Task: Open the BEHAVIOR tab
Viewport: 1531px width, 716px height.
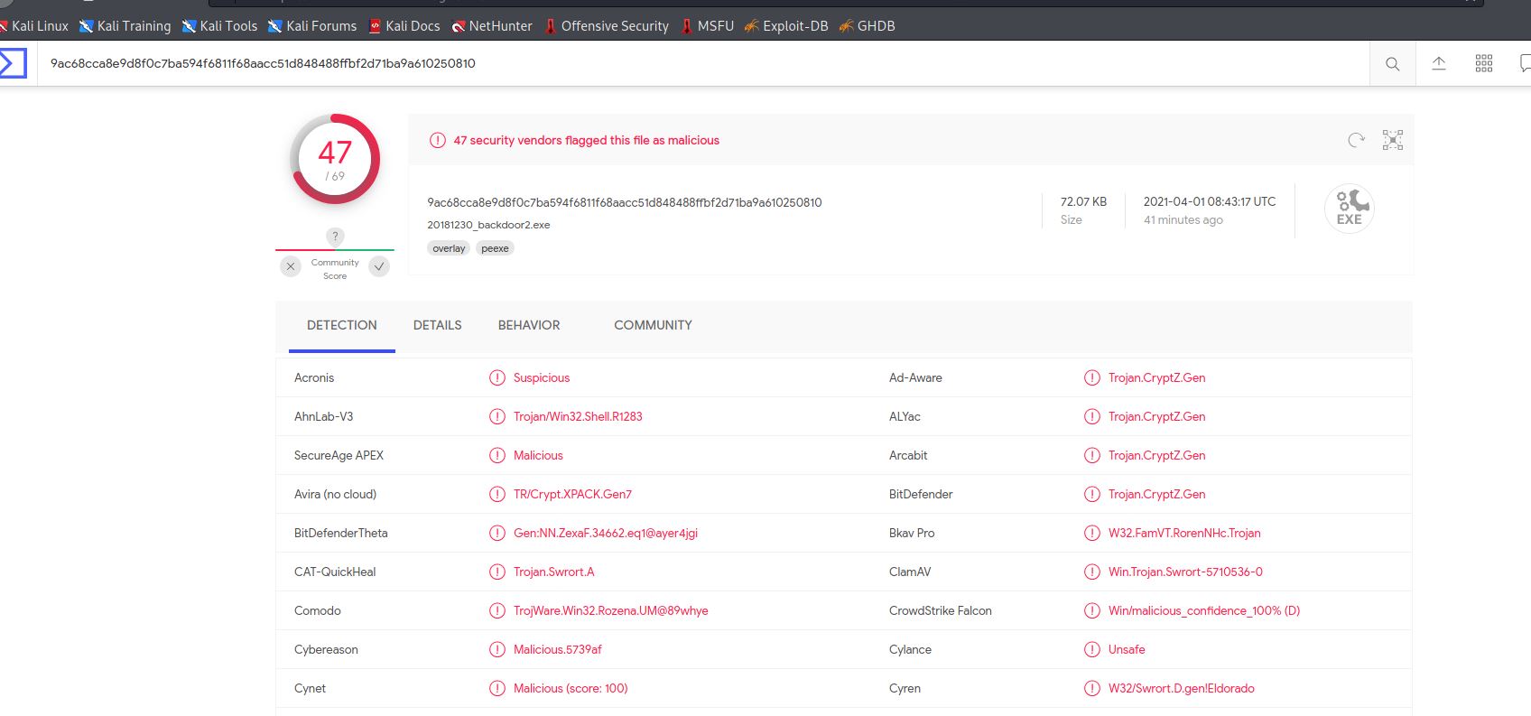Action: [529, 325]
